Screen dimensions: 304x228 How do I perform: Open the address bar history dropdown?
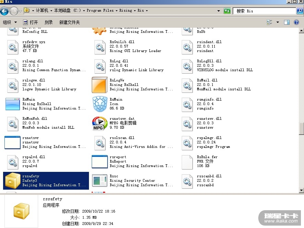pyautogui.click(x=218, y=11)
